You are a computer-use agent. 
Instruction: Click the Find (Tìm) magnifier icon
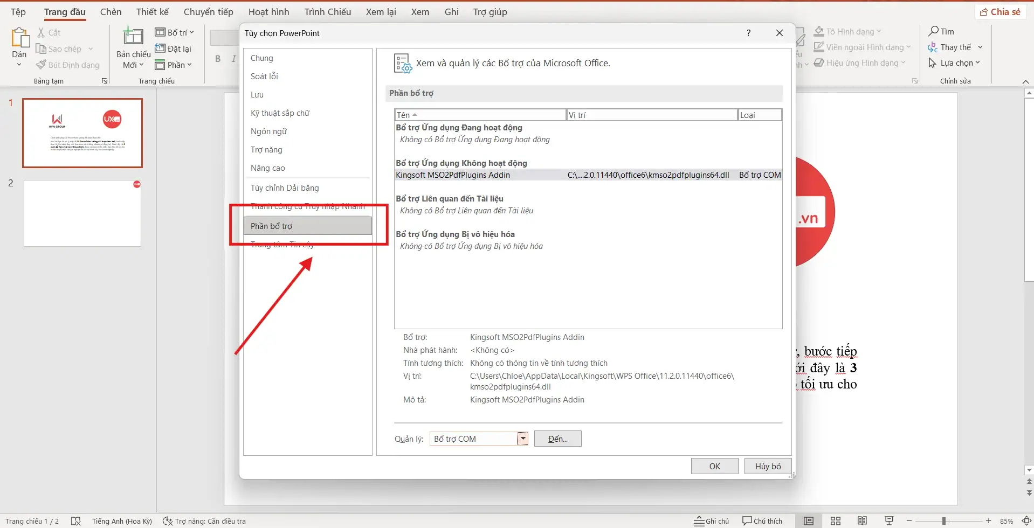934,31
